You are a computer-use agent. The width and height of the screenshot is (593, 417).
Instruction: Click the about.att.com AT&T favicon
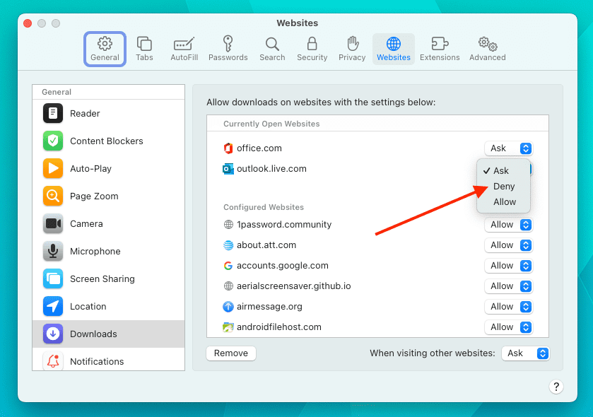point(228,245)
